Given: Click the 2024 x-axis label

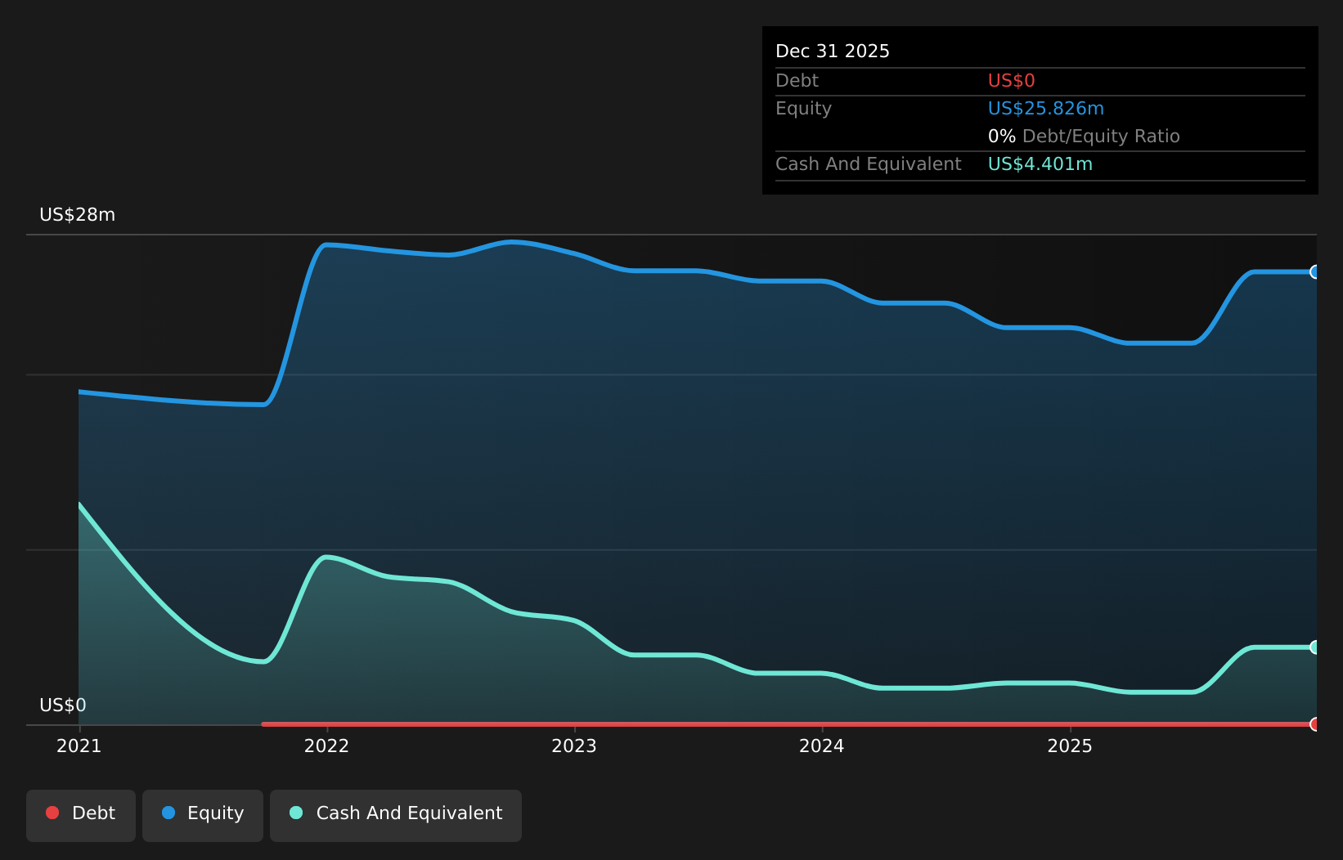Looking at the screenshot, I should pyautogui.click(x=822, y=746).
